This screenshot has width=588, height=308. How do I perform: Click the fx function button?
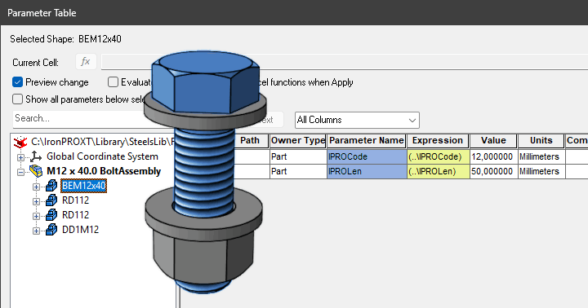click(x=86, y=62)
